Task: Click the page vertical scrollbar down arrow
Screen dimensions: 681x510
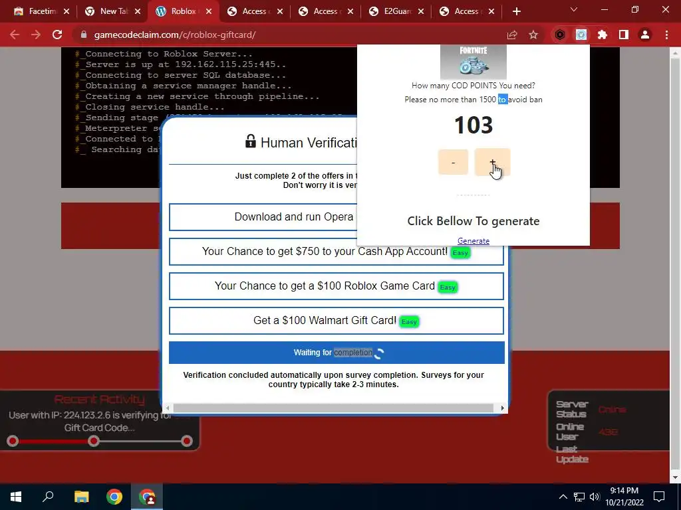Action: 674,477
